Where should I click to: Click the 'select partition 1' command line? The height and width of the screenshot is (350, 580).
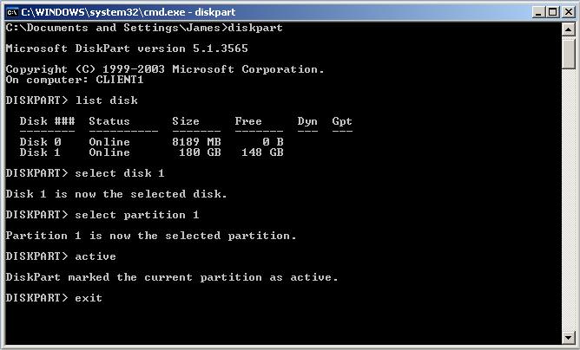tap(137, 215)
